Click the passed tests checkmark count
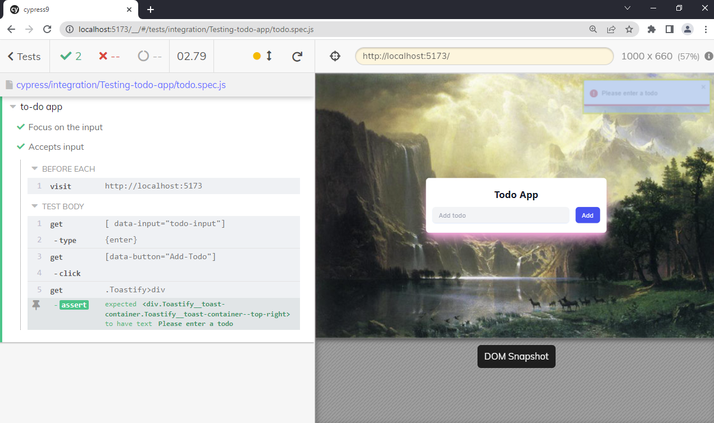714x423 pixels. pyautogui.click(x=71, y=56)
